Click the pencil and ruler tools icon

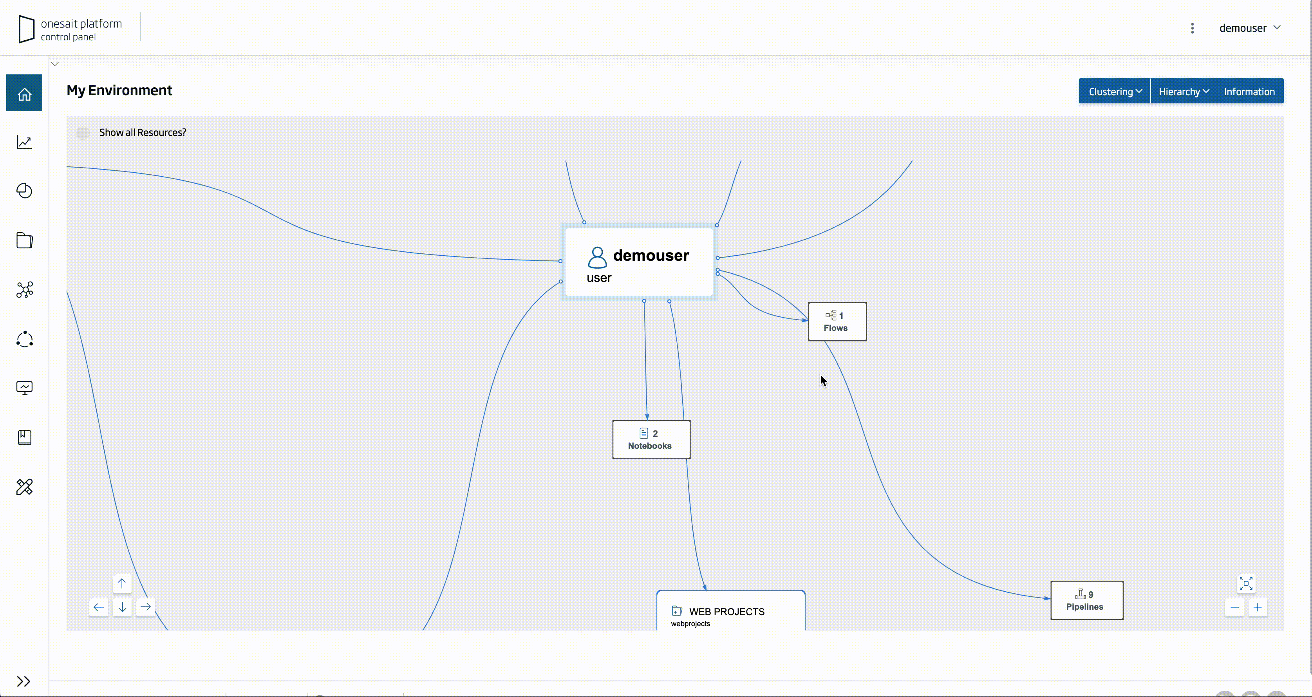tap(24, 487)
